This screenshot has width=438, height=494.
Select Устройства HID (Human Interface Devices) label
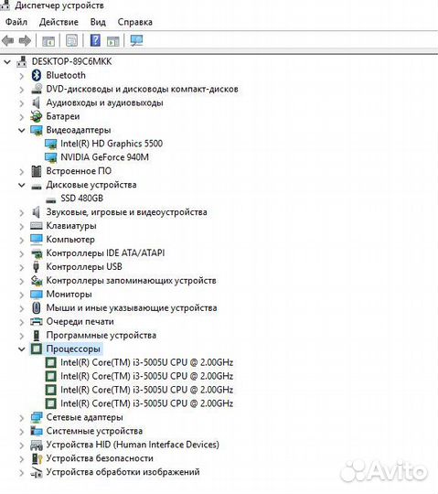click(133, 445)
